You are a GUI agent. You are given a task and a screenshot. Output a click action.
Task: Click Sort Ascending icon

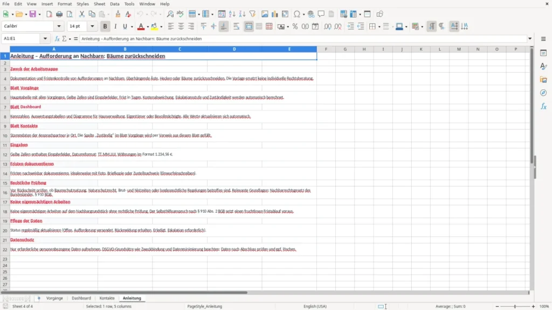[x=232, y=14]
